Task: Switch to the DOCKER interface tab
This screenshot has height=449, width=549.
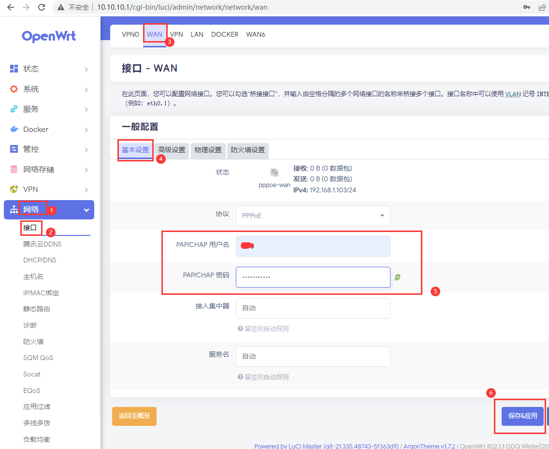Action: pyautogui.click(x=225, y=34)
